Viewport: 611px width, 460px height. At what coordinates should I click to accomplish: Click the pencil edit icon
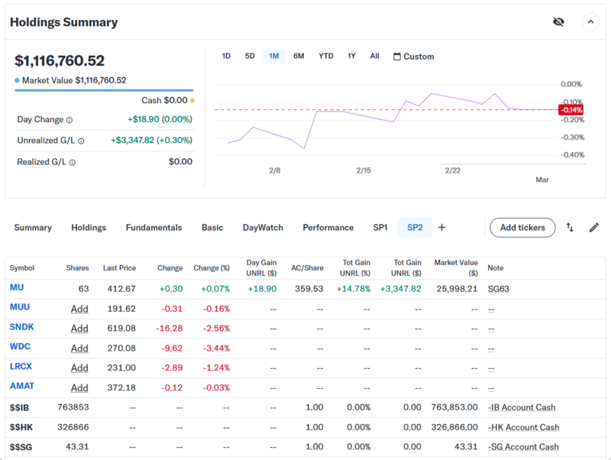[593, 228]
